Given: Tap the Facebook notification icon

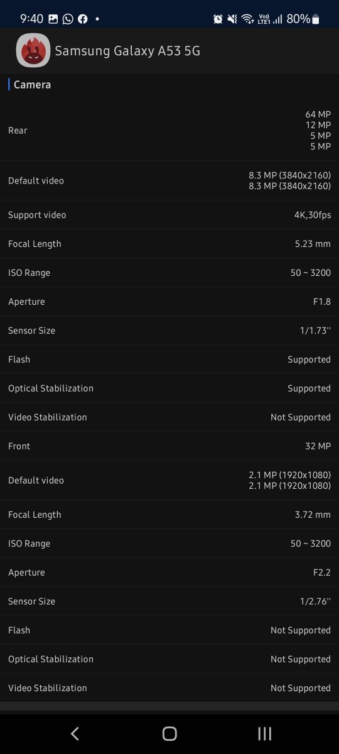Looking at the screenshot, I should point(83,19).
